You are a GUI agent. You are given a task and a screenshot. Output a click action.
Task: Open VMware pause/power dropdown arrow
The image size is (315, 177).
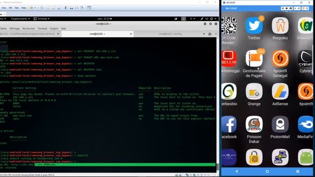click(35, 8)
